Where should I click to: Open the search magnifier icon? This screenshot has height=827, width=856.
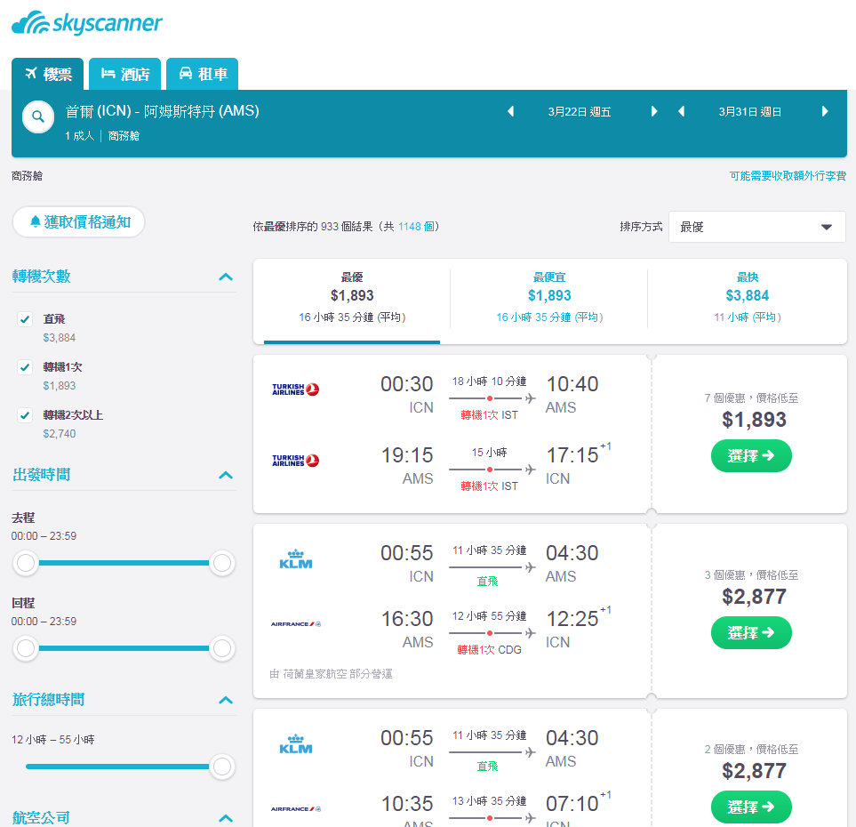(37, 116)
